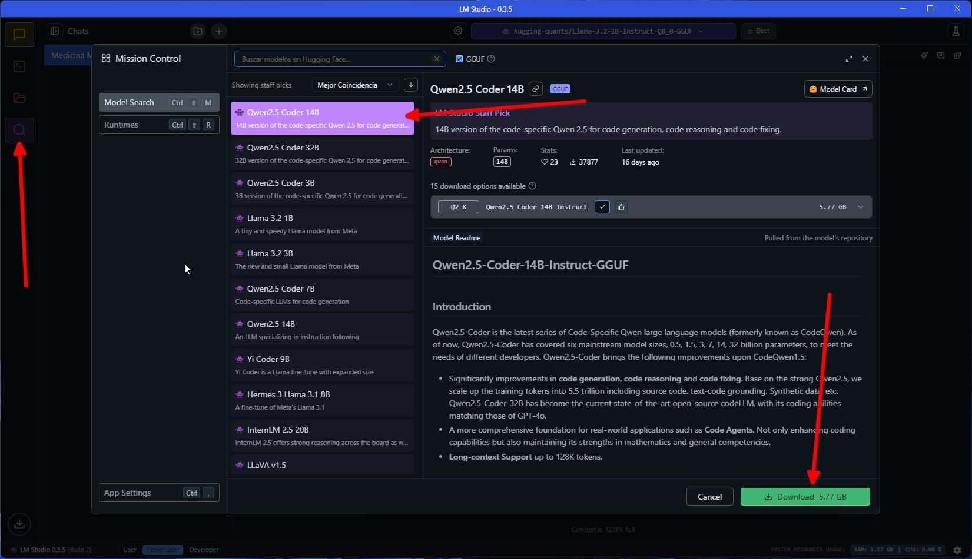Click the GGUF badge beside model title
Viewport: 972px width, 559px height.
click(560, 89)
